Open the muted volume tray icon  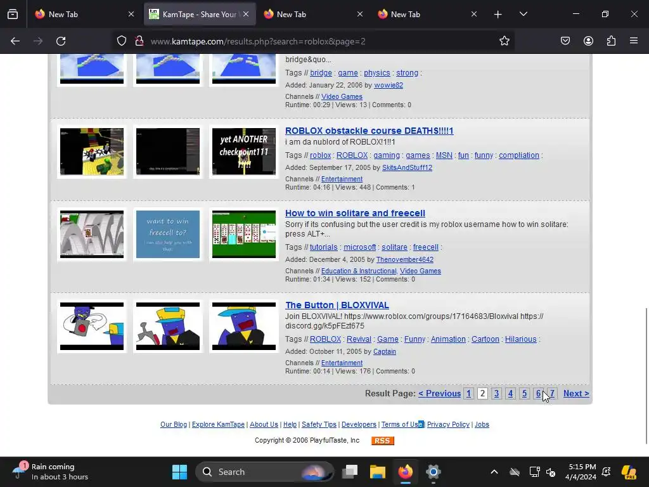(551, 472)
